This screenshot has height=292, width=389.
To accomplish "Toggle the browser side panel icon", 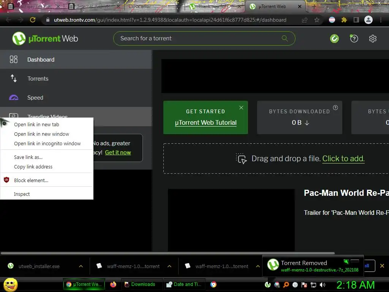I will pos(356,20).
